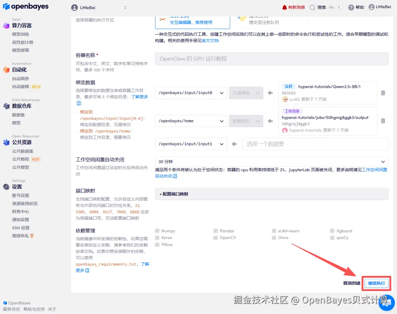This screenshot has height=314, width=397.
Task: Enable the OpenCV dependency checkbox
Action: (x=215, y=238)
